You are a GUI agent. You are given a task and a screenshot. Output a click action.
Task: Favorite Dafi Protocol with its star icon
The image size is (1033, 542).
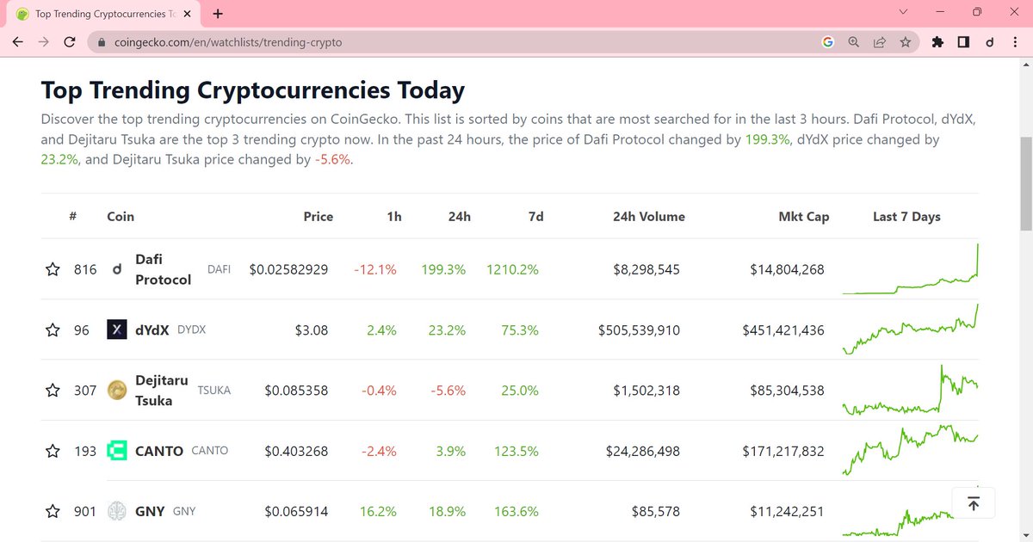[53, 269]
